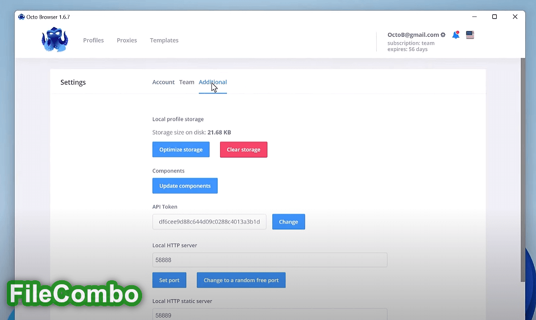Focus the Local HTTP server port field
The height and width of the screenshot is (320, 536).
[269, 260]
